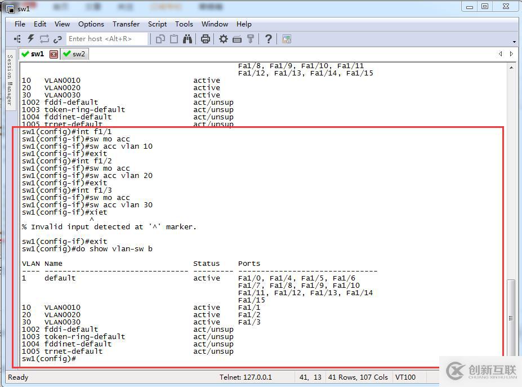Click the Paste clipboard icon
The height and width of the screenshot is (387, 522).
pos(174,39)
